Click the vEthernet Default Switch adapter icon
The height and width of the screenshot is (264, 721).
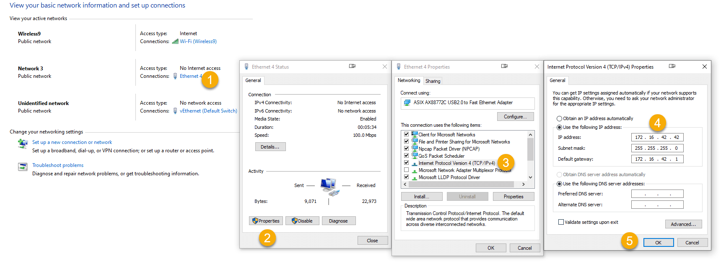[175, 111]
